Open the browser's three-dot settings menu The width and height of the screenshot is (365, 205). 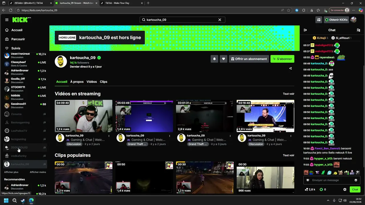tap(354, 10)
